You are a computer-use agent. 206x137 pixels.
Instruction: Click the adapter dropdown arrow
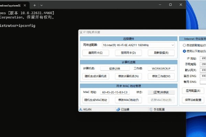click(173, 45)
